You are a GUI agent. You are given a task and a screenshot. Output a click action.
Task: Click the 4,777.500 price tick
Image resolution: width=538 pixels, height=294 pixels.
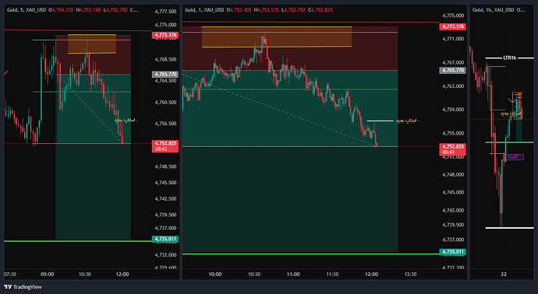click(x=166, y=12)
